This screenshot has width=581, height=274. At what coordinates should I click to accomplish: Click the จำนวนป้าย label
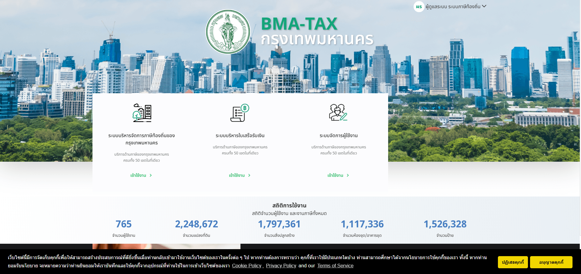coord(445,235)
